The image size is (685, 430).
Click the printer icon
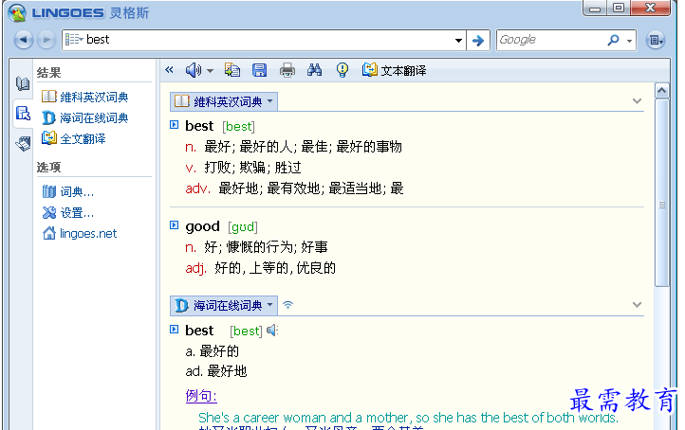pyautogui.click(x=287, y=70)
